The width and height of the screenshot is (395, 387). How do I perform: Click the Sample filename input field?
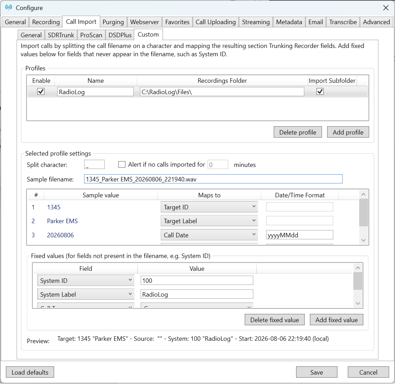coord(213,179)
